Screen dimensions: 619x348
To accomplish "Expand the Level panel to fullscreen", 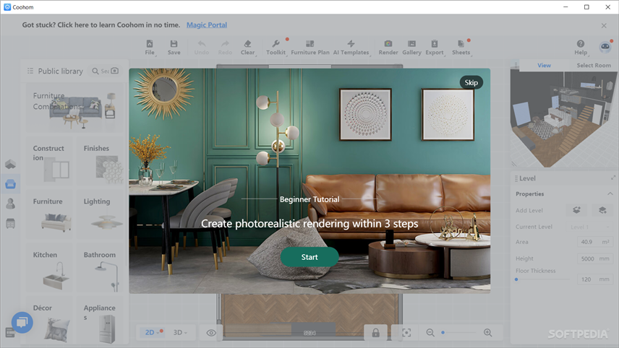I will click(612, 178).
